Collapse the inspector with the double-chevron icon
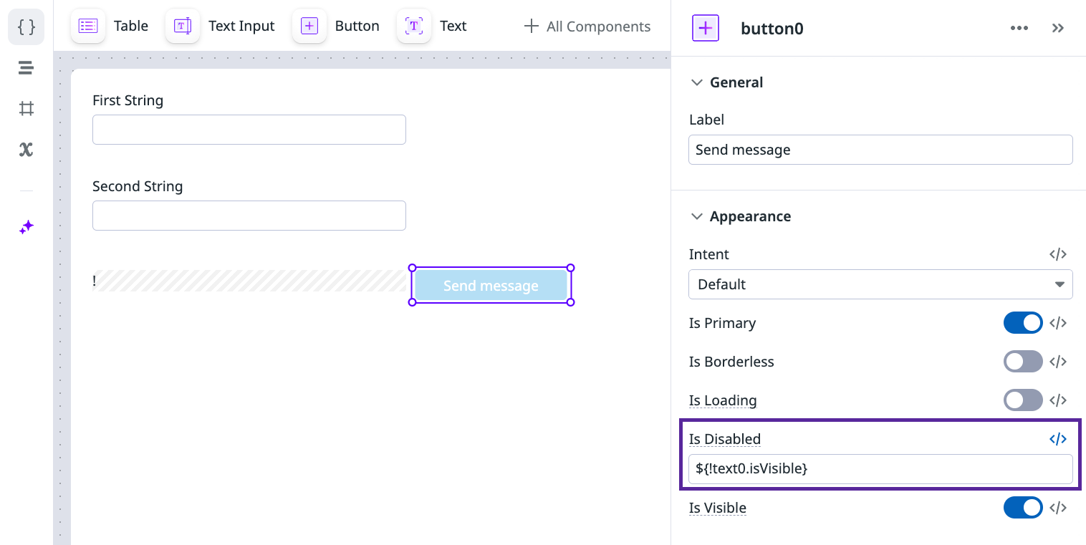 [x=1058, y=28]
